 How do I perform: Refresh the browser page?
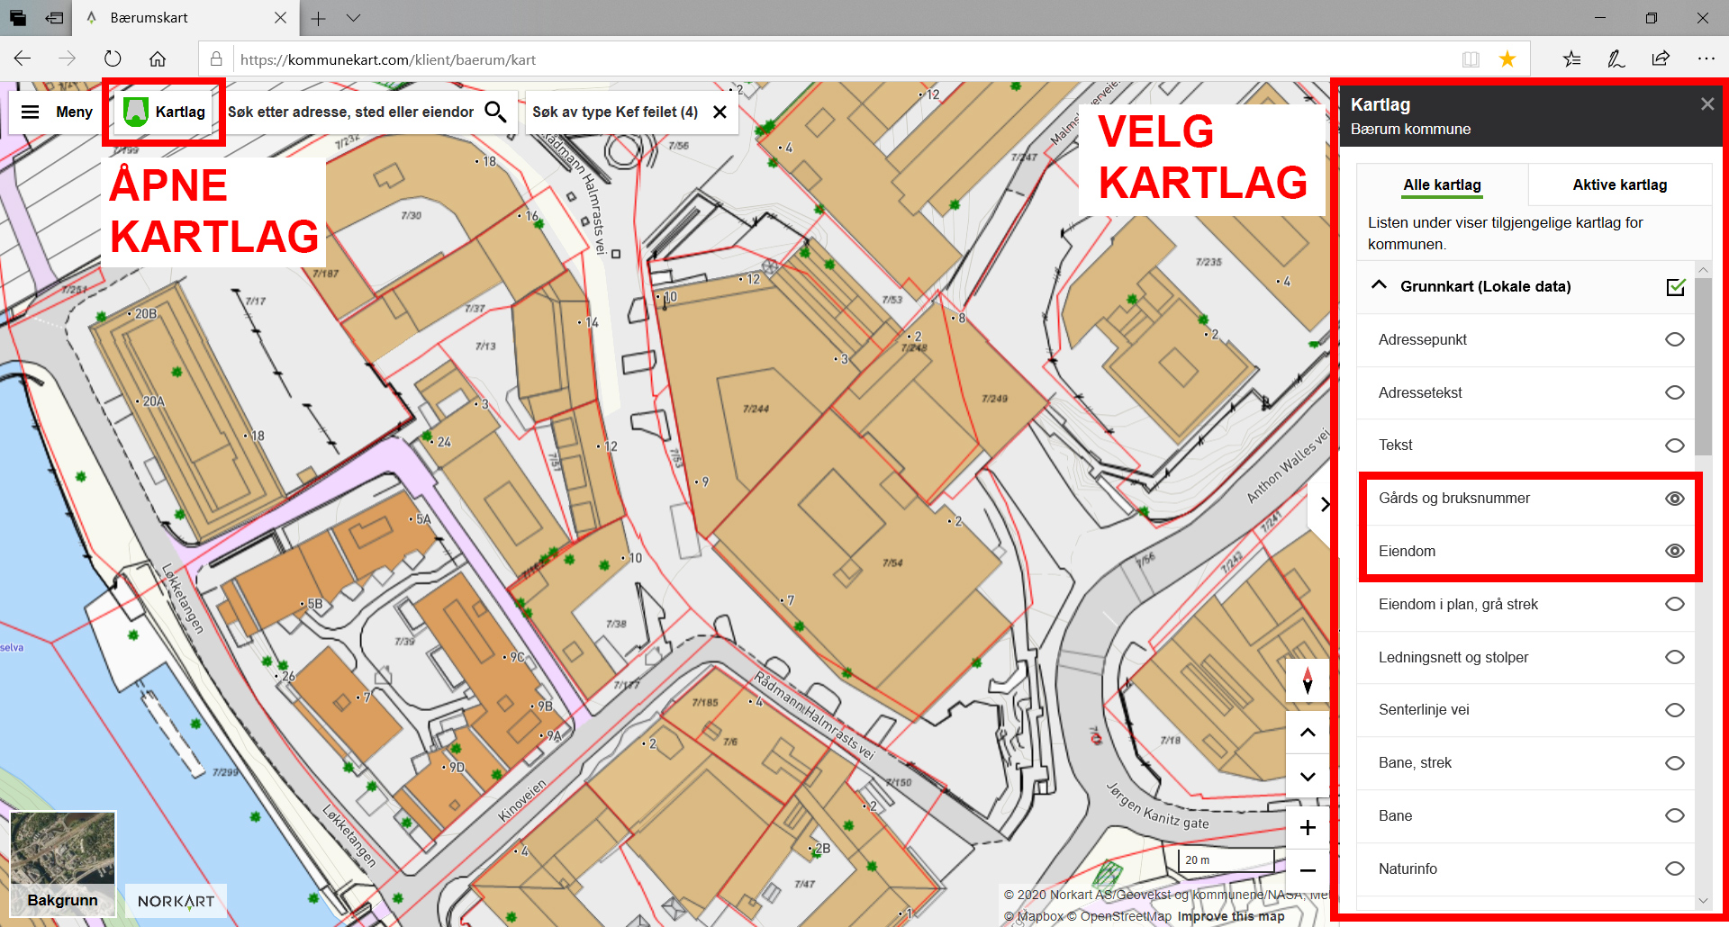pyautogui.click(x=113, y=59)
